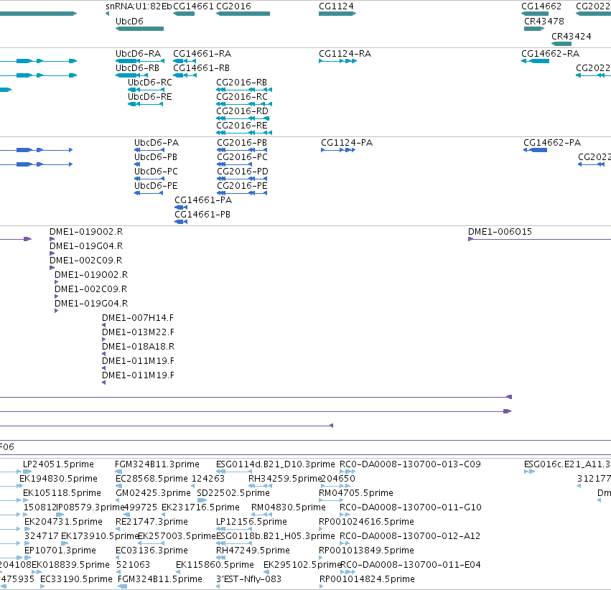611x590 pixels.
Task: Click the 3'EST-Nfly-083 EST label
Action: [248, 579]
